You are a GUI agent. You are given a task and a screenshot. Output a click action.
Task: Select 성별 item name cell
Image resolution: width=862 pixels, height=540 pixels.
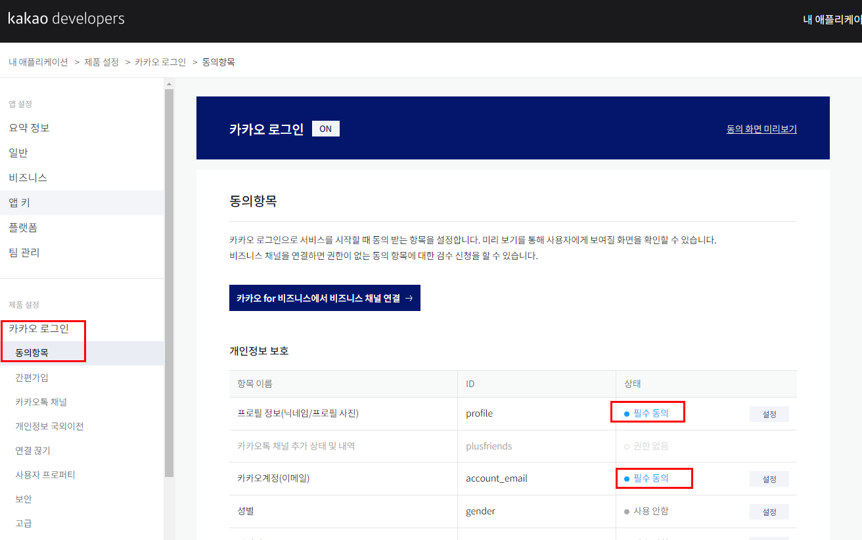tap(344, 511)
